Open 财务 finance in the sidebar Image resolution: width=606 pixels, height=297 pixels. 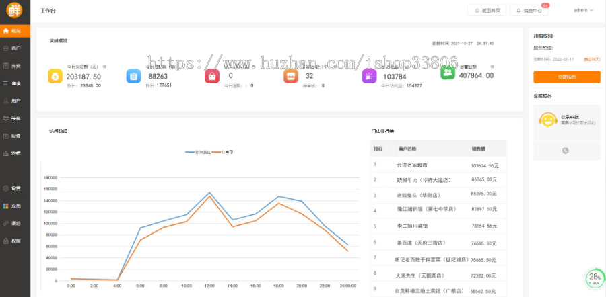click(x=15, y=136)
